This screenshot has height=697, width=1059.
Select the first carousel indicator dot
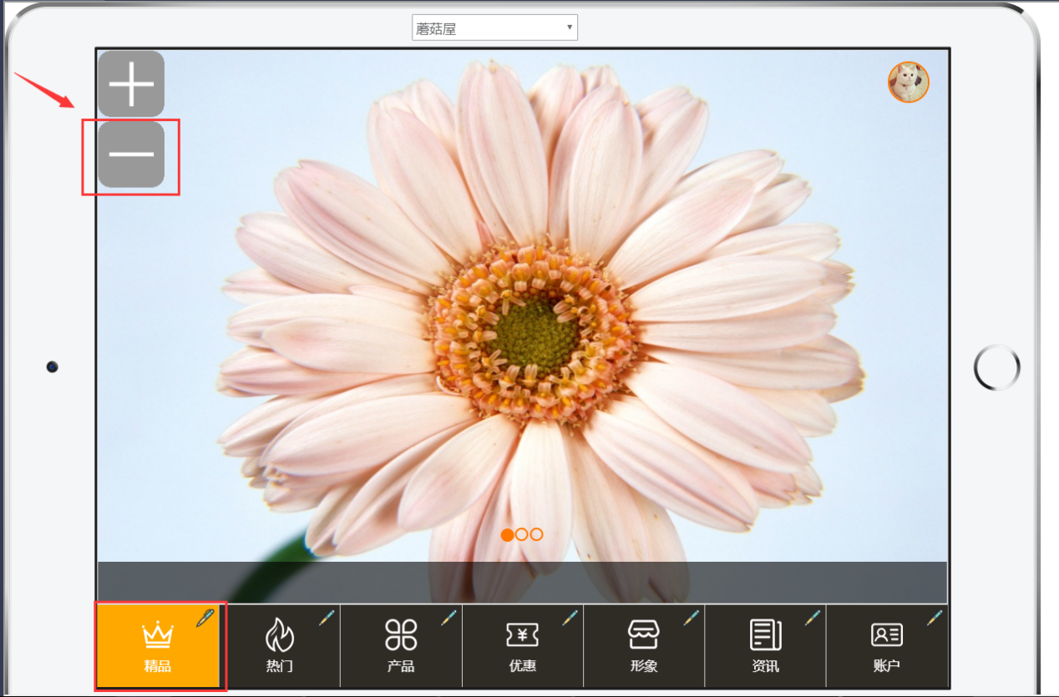(507, 534)
